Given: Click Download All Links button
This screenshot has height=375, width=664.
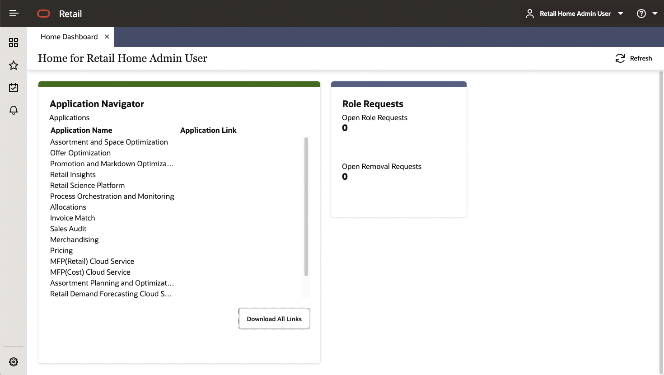Looking at the screenshot, I should click(x=274, y=319).
